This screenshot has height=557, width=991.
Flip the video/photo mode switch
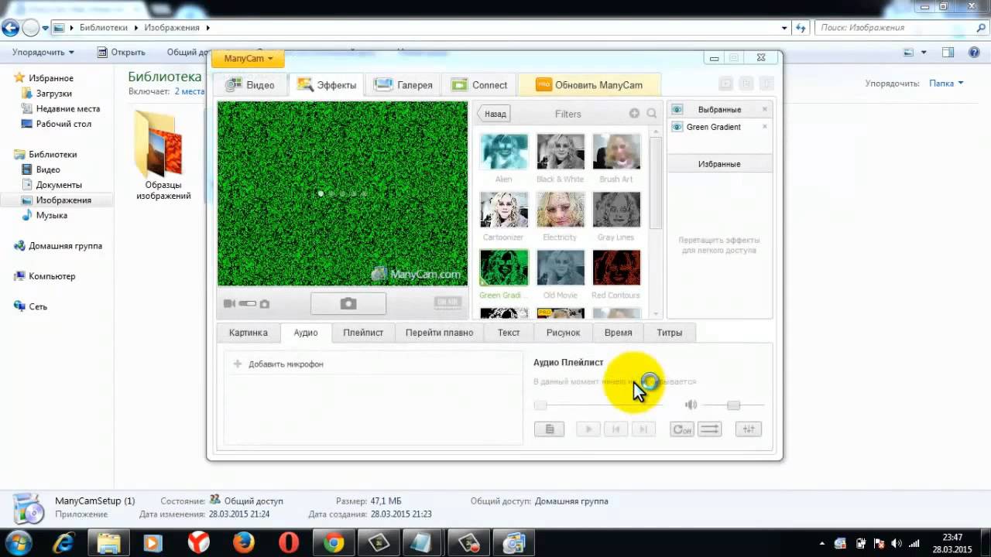247,304
